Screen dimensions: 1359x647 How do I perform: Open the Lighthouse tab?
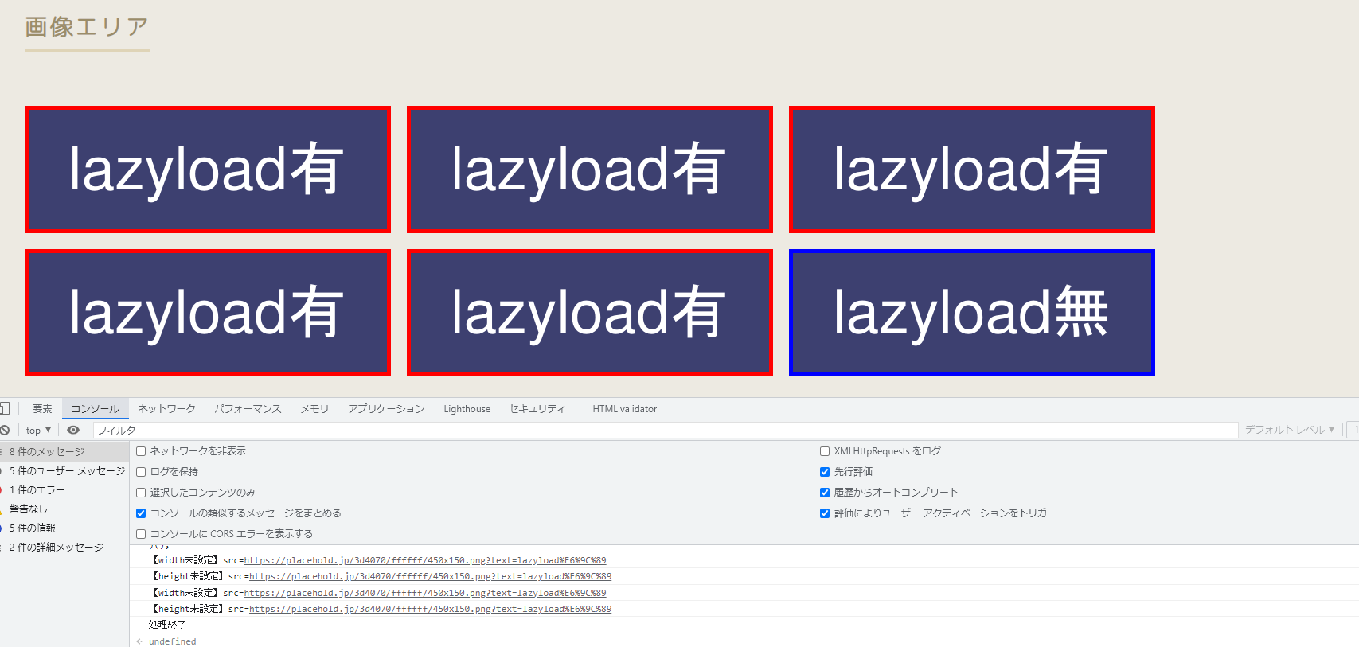coord(467,409)
